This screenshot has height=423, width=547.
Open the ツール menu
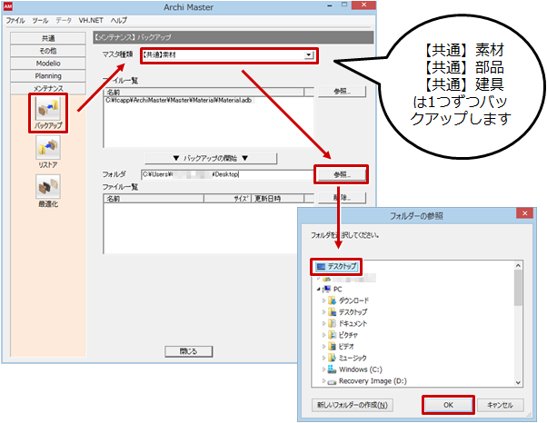[40, 19]
